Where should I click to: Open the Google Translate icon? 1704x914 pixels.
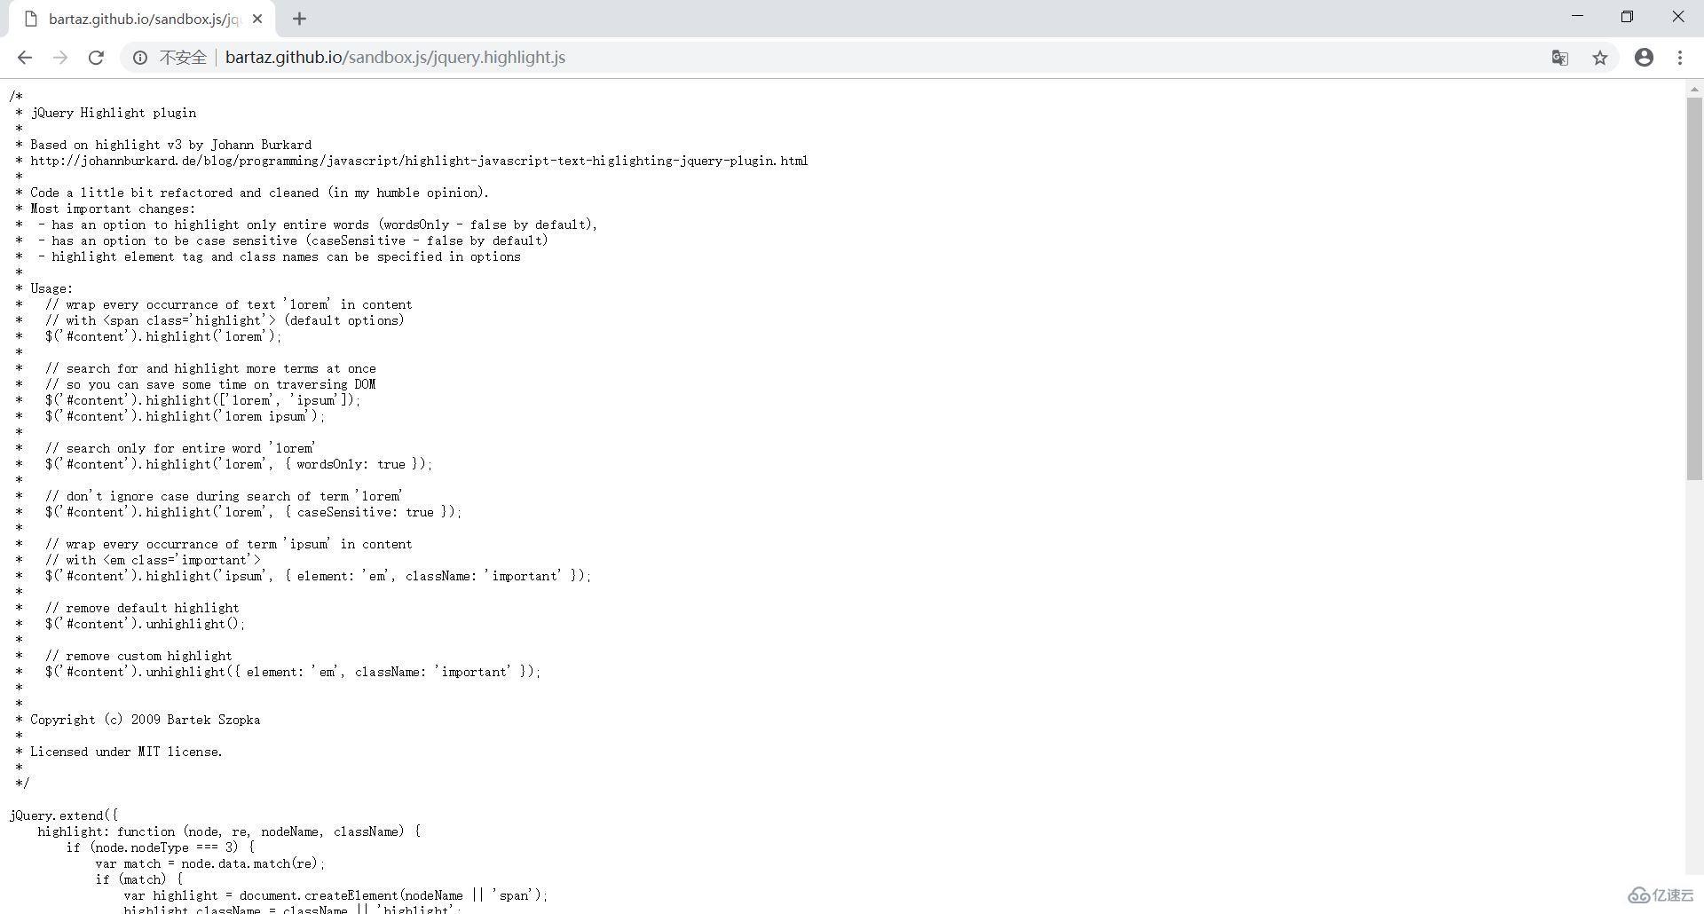(x=1560, y=58)
